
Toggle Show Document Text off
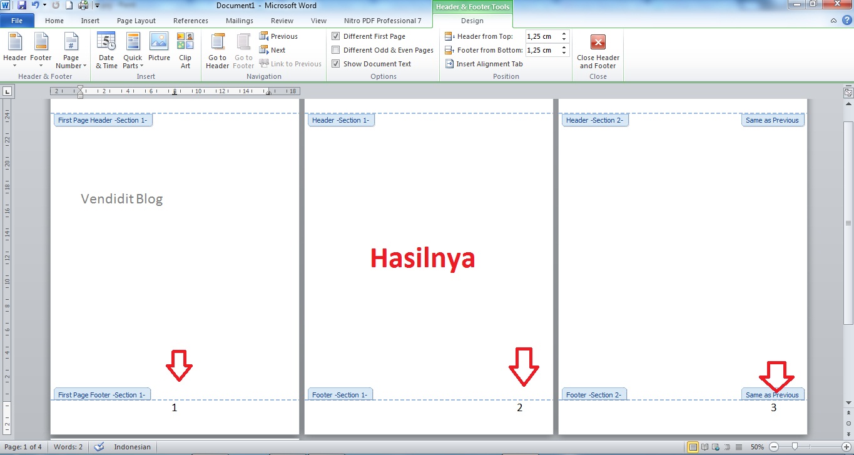(336, 63)
